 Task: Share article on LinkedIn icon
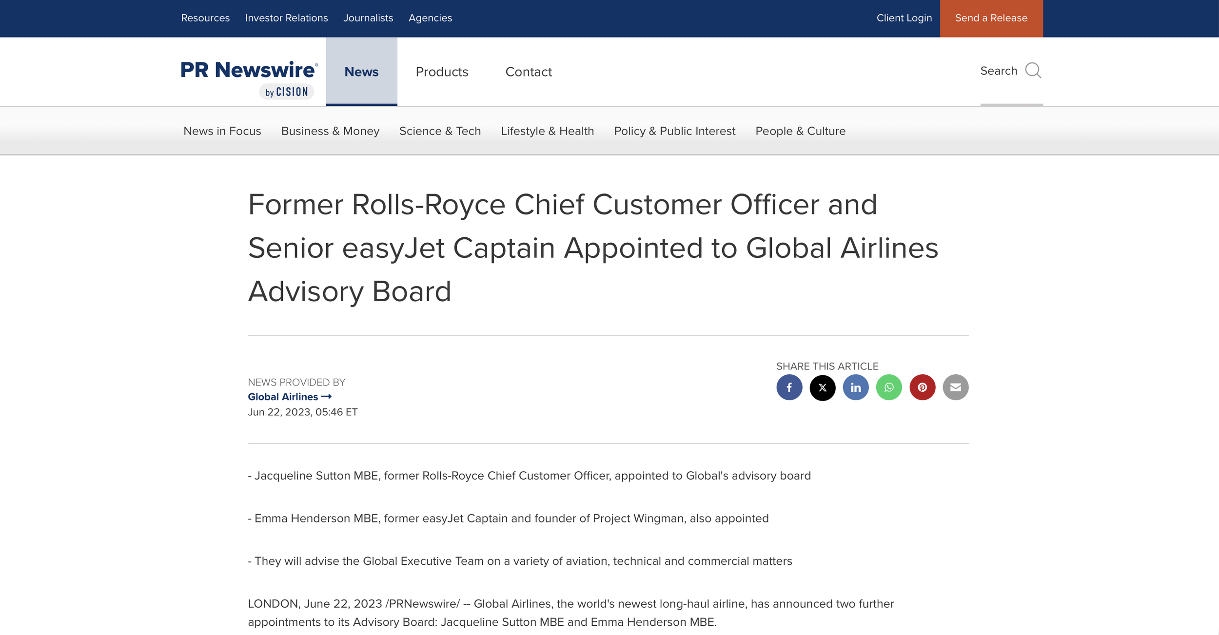(x=856, y=387)
